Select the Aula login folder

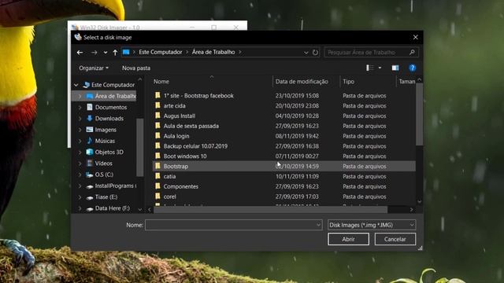176,136
